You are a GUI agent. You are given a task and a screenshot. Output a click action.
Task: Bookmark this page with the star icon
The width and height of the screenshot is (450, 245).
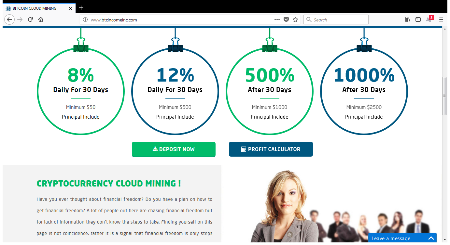pos(295,19)
